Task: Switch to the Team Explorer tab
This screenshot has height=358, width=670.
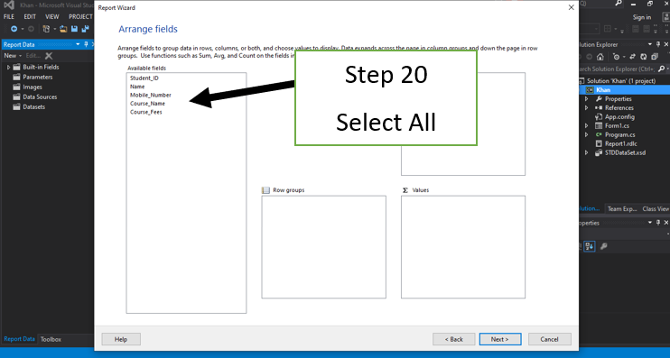Action: pos(622,208)
